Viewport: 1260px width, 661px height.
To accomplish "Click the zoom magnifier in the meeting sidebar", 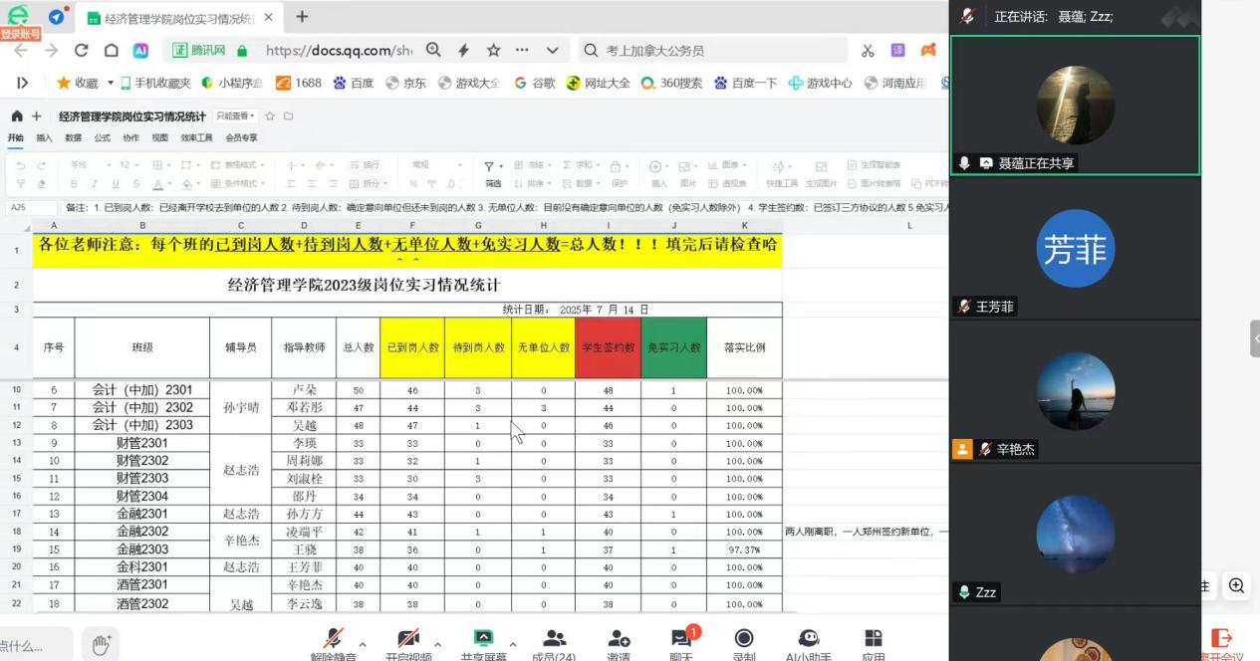I will pos(1236,586).
